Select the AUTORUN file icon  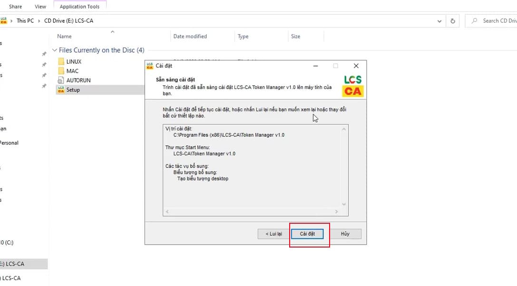tap(61, 80)
